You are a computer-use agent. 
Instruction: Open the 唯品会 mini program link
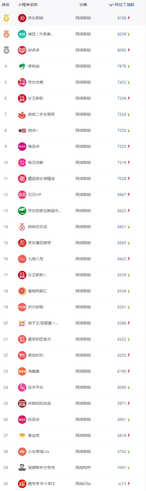(x=34, y=146)
